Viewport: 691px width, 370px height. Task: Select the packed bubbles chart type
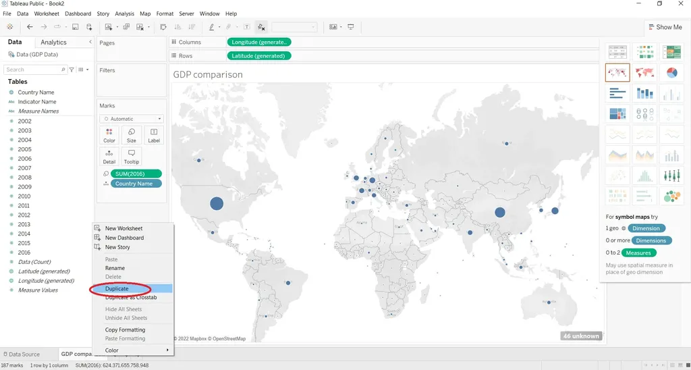click(x=671, y=196)
